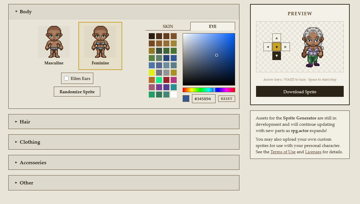The height and width of the screenshot is (204, 360).
Task: Switch to the Skin color tab
Action: point(168,27)
